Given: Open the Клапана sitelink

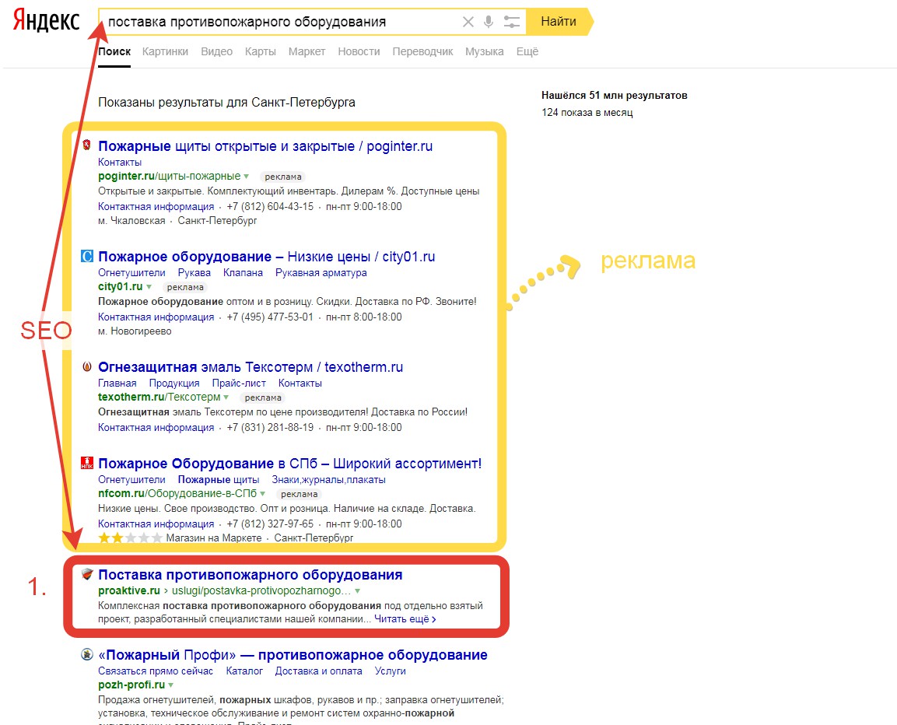Looking at the screenshot, I should (243, 272).
